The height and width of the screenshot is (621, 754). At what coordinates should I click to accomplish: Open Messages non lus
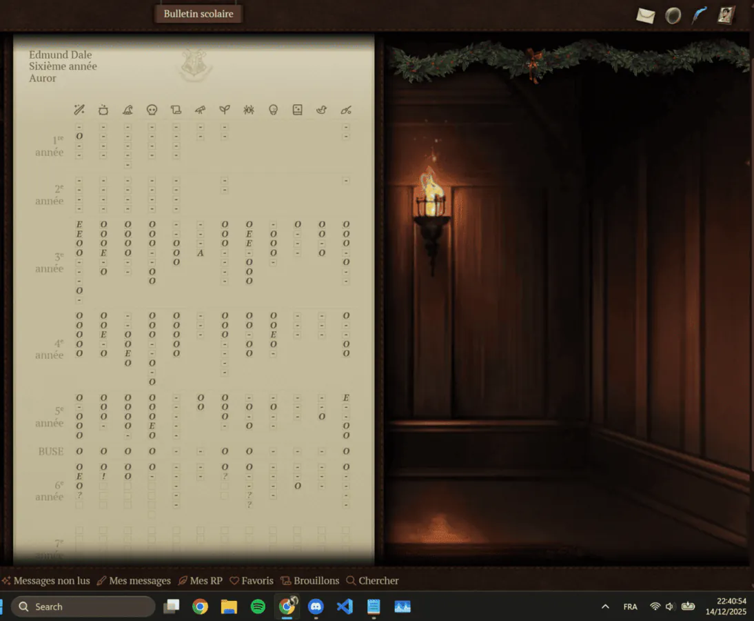pyautogui.click(x=52, y=580)
